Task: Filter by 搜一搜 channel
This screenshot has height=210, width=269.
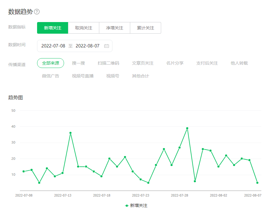Action: click(x=78, y=63)
